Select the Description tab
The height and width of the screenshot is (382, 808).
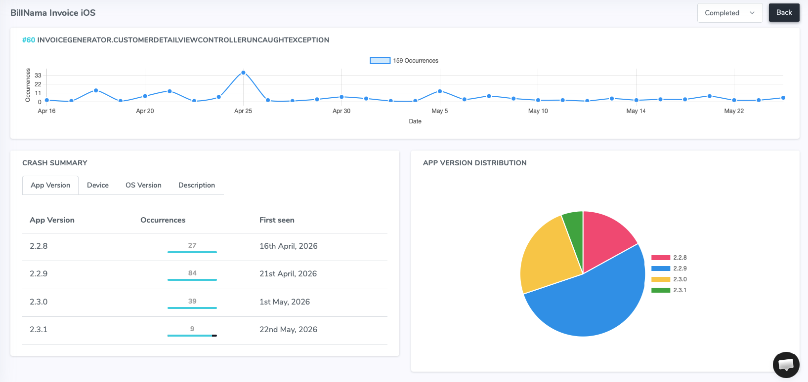click(x=197, y=185)
